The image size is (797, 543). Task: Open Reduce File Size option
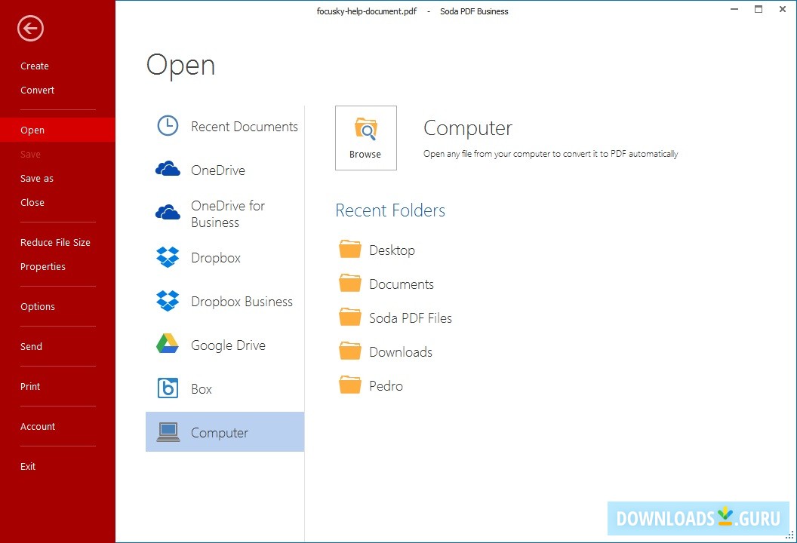coord(55,242)
